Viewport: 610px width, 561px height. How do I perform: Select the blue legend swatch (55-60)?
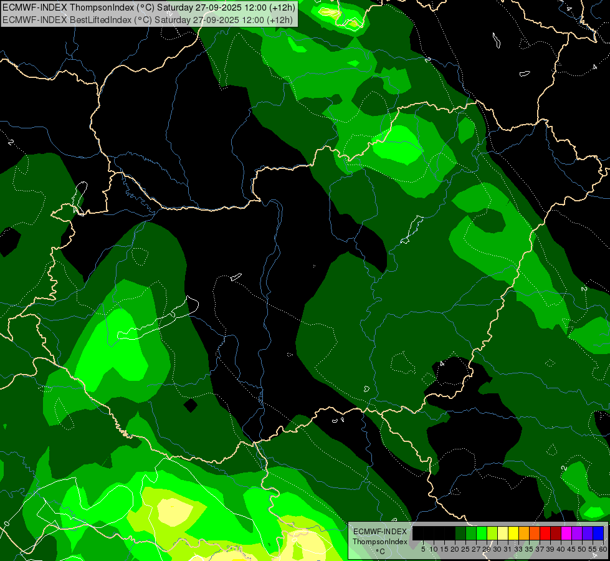tap(598, 533)
